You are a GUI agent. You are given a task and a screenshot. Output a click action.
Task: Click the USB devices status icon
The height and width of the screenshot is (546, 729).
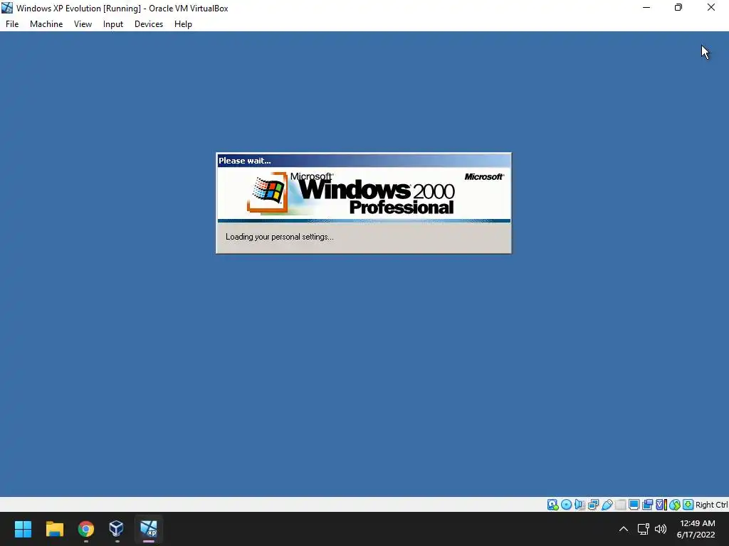click(x=607, y=505)
